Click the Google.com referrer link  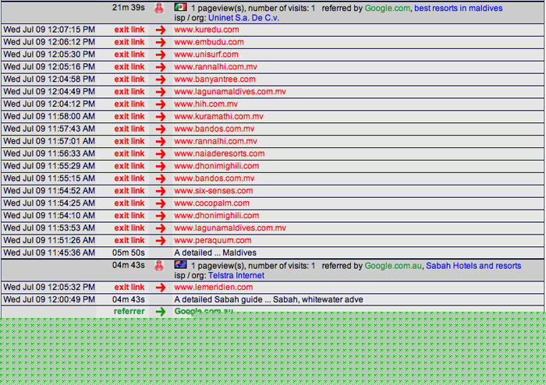(x=387, y=9)
